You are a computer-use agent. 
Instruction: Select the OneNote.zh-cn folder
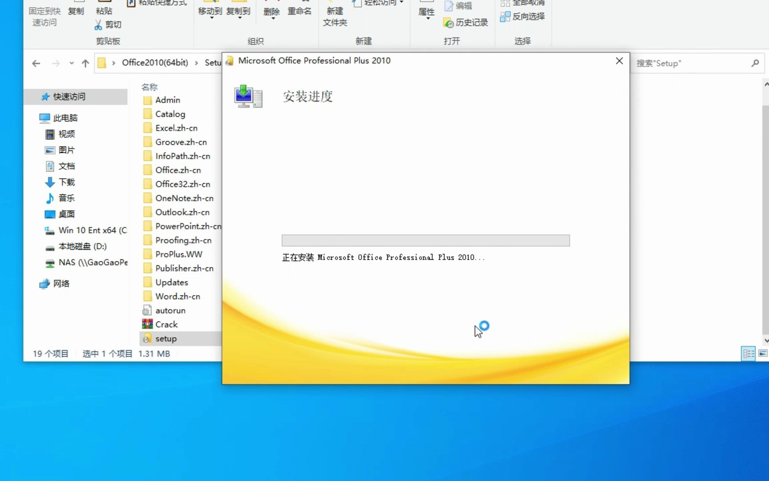(x=178, y=198)
